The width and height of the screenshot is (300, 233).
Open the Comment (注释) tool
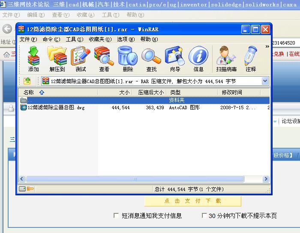251,59
